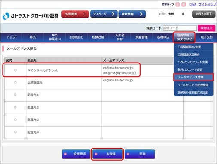This screenshot has height=164, width=217.
Task: Select ログインパスワード変更 menu entry
Action: [x=193, y=62]
